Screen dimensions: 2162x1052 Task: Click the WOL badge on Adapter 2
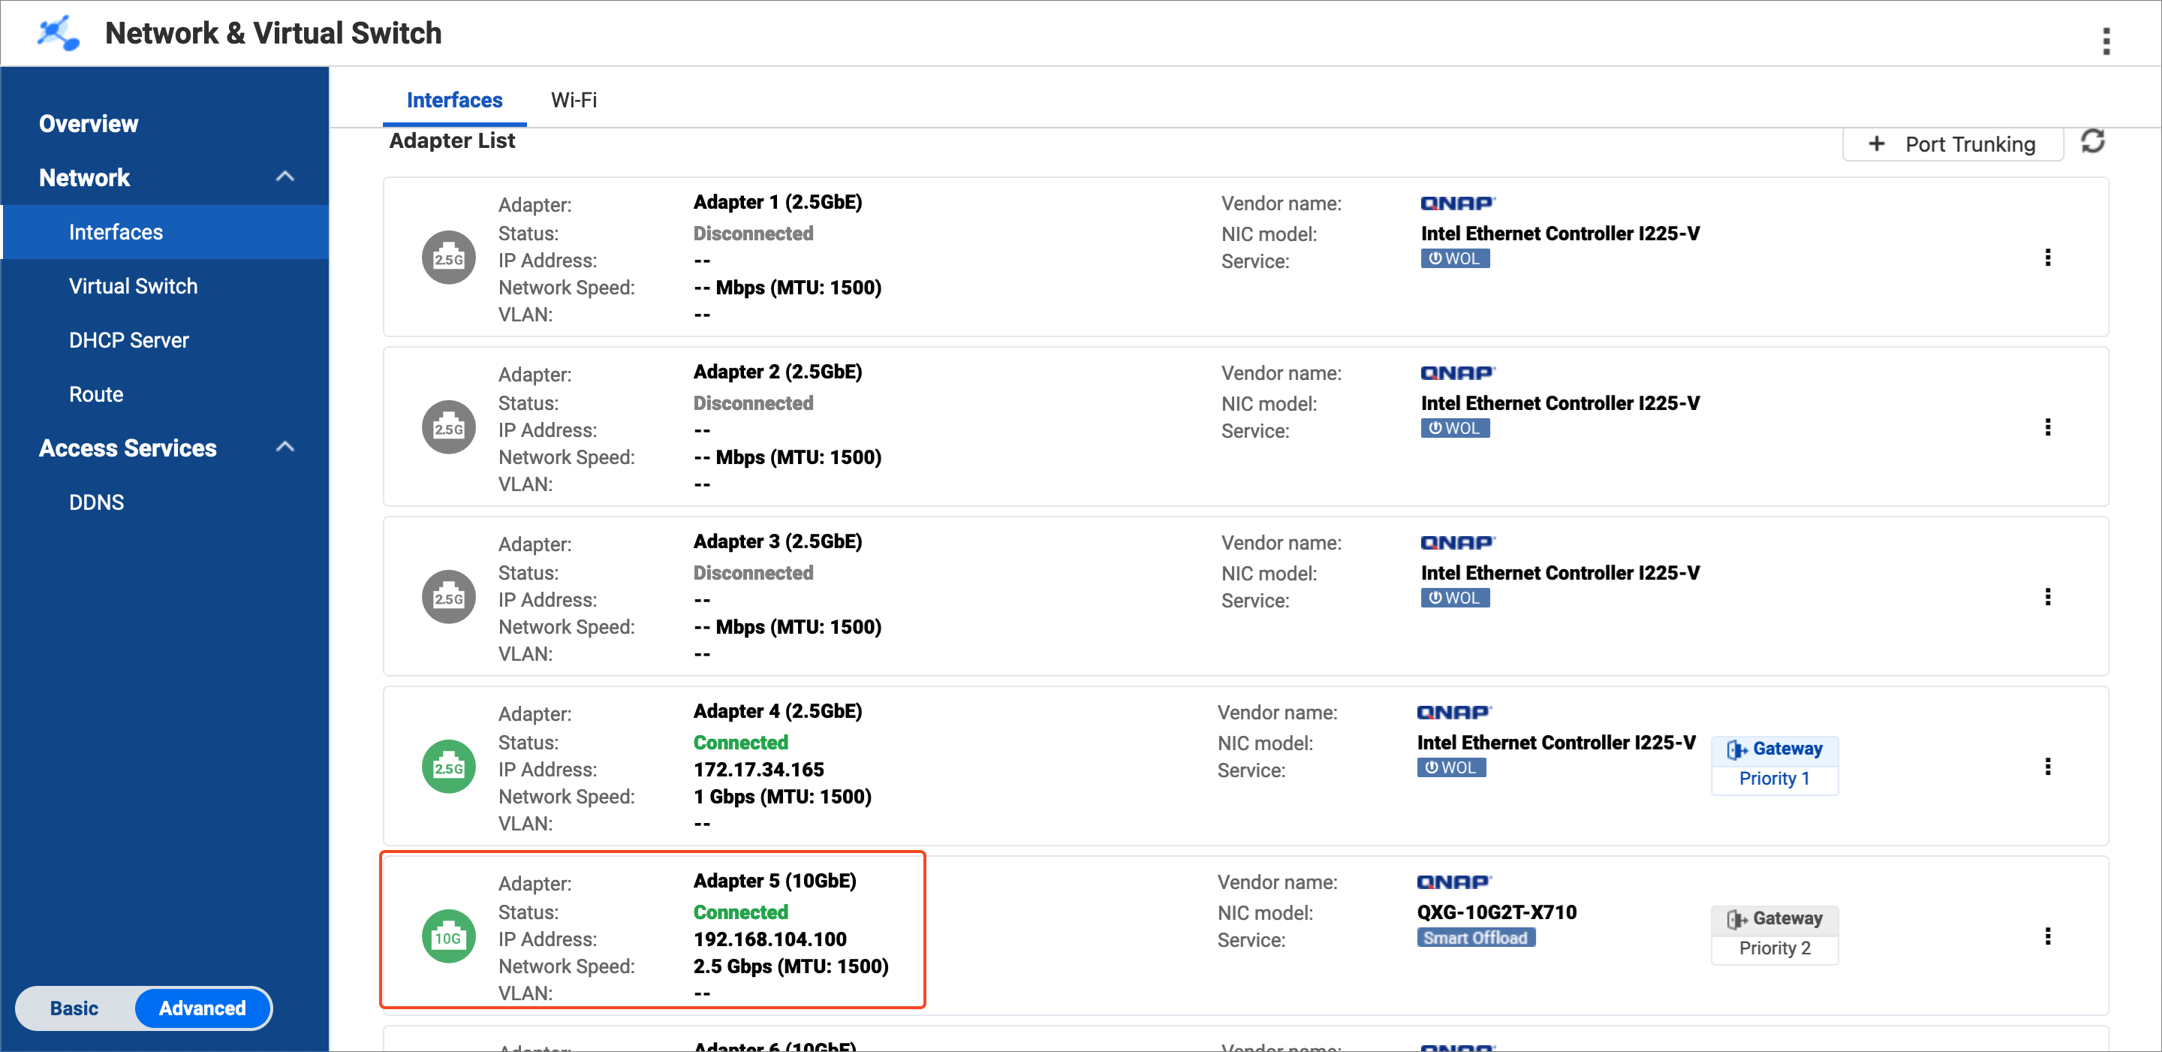tap(1455, 428)
